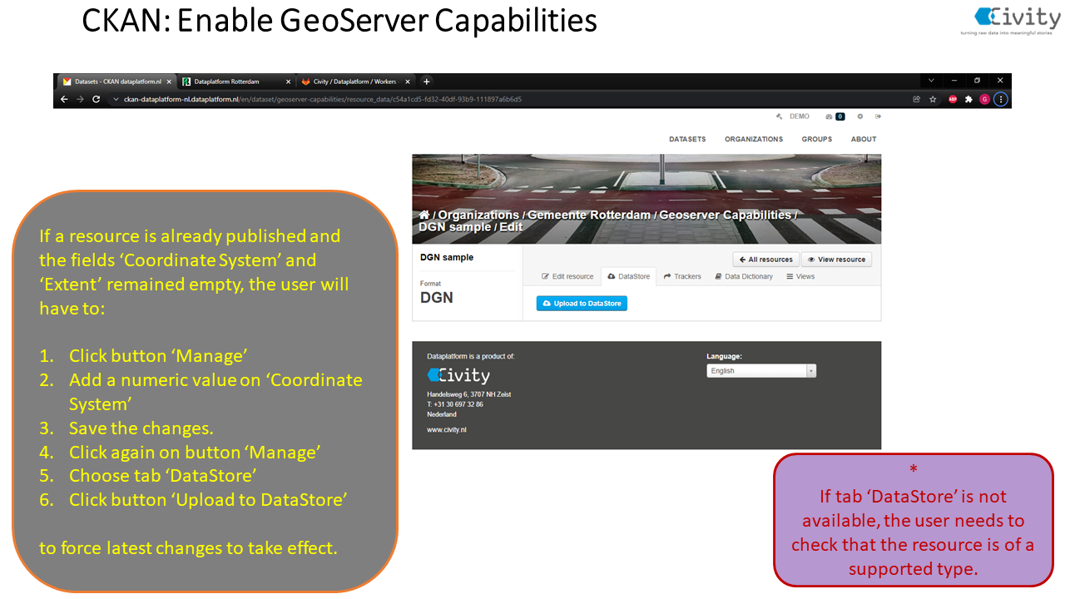This screenshot has width=1065, height=599.
Task: Follow Gemeente Rotterdam breadcrumb link
Action: [x=589, y=215]
